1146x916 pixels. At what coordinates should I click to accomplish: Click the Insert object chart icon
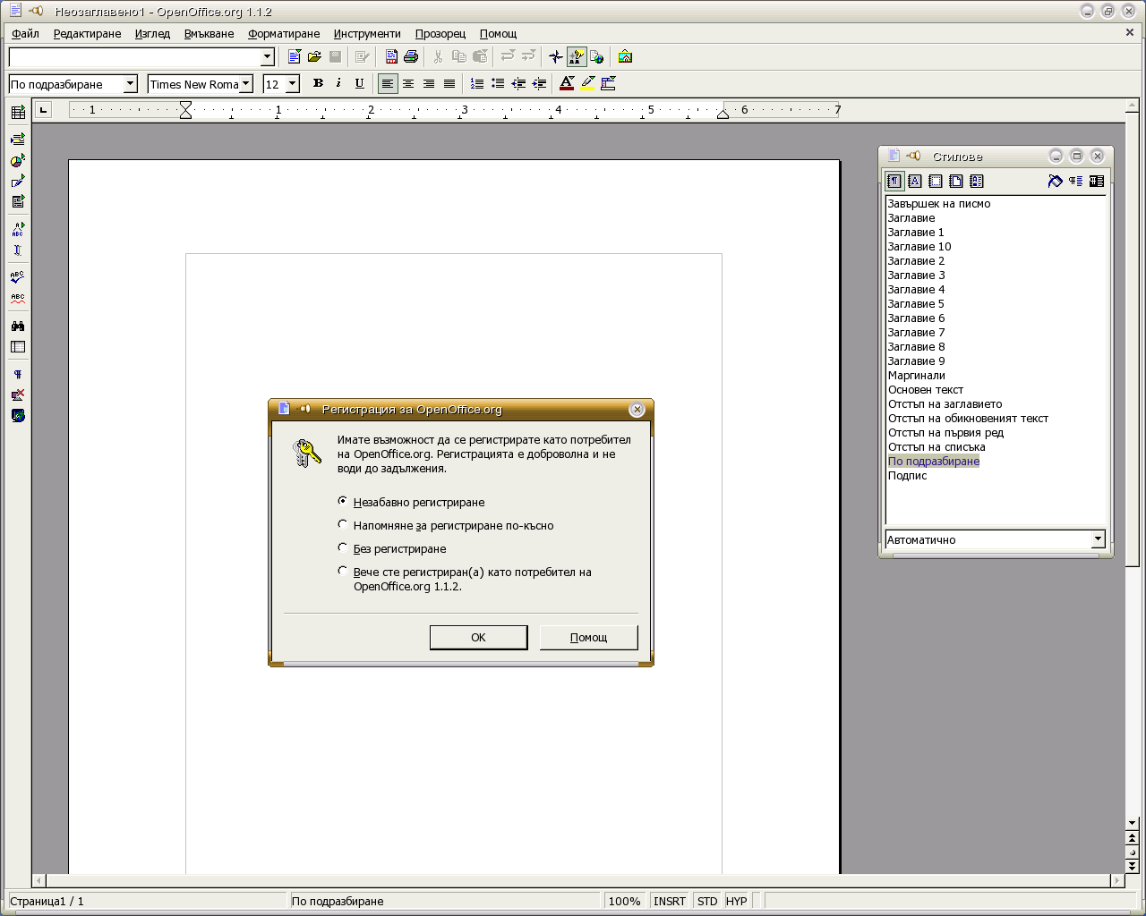pyautogui.click(x=18, y=160)
